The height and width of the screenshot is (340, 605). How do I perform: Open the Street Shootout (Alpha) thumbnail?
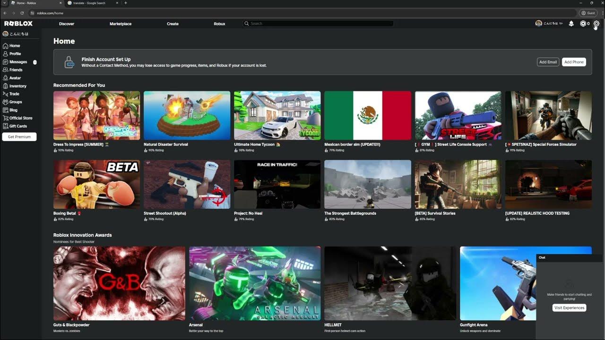[187, 184]
